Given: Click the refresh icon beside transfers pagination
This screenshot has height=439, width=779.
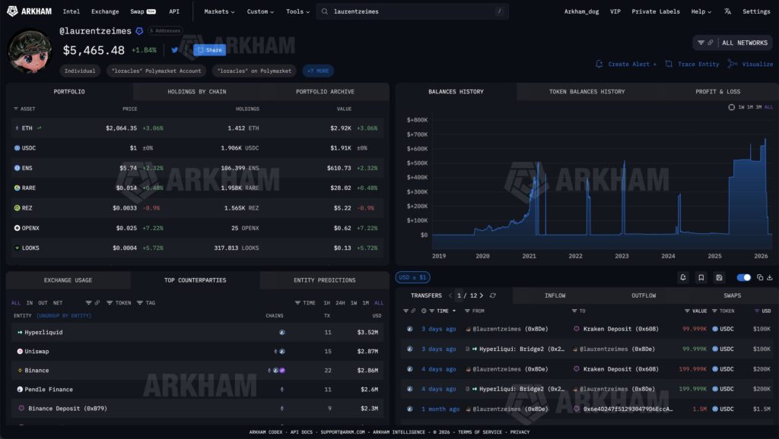Looking at the screenshot, I should coord(493,295).
